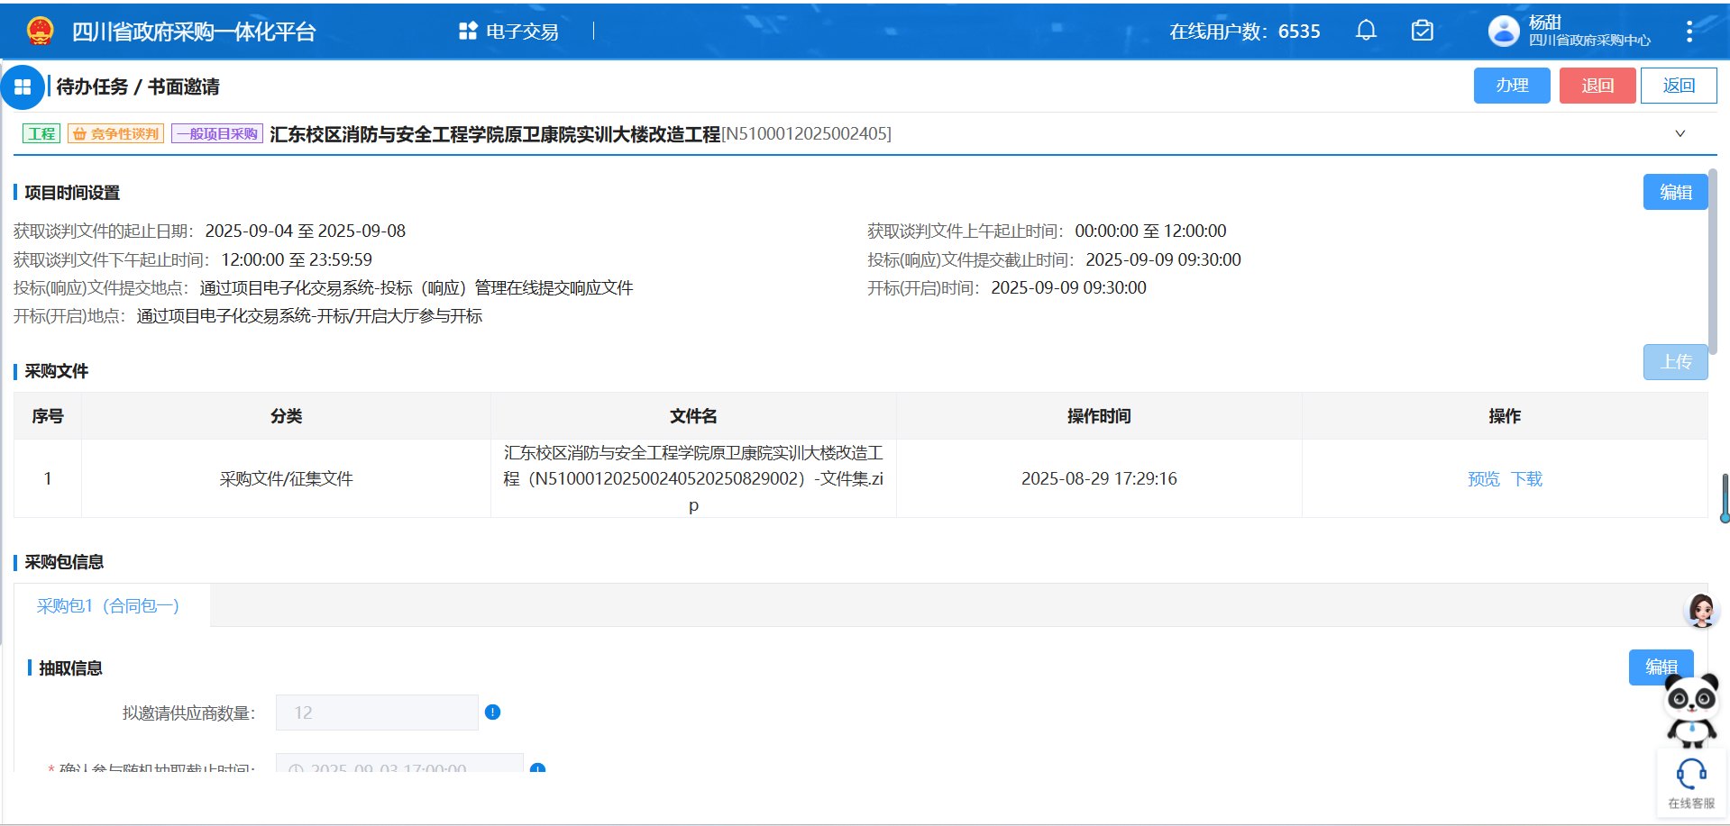Click the info icon beside supplier quantity
This screenshot has height=826, width=1730.
coord(492,713)
